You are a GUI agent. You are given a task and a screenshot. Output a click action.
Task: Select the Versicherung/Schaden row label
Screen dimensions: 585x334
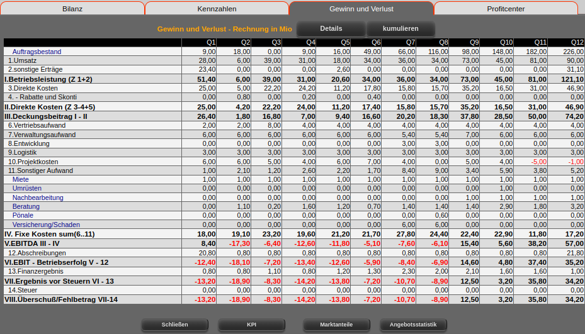[46, 225]
